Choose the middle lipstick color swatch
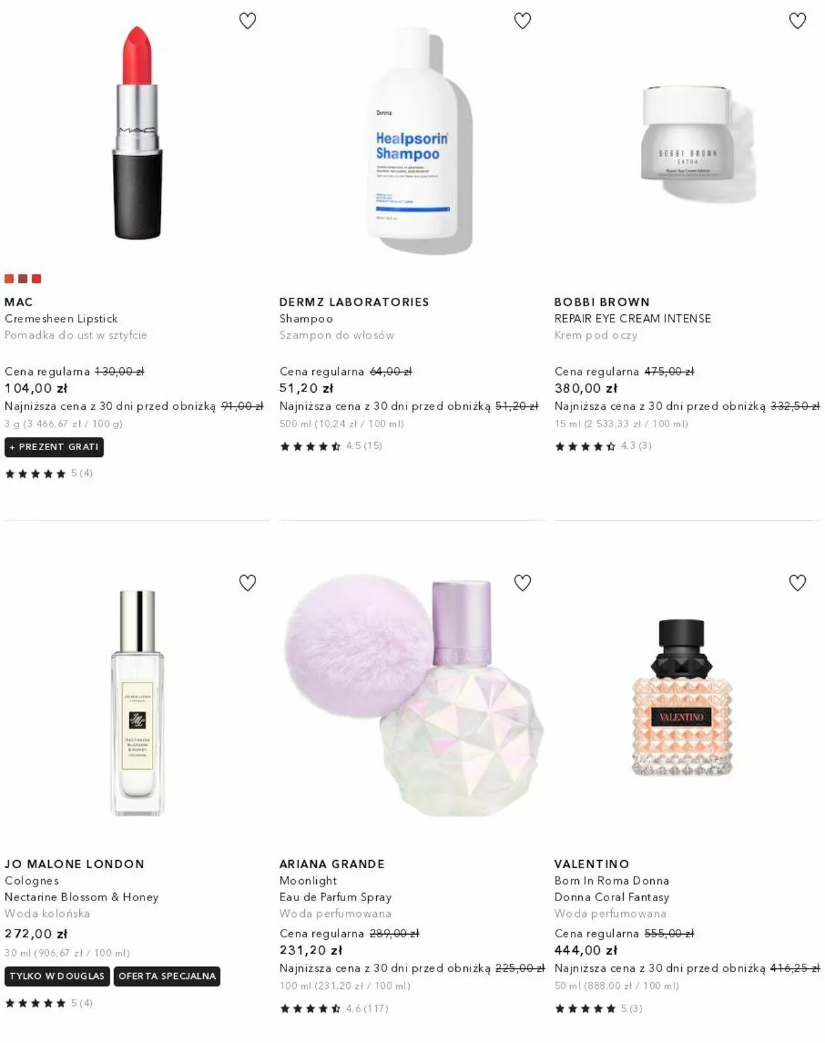The height and width of the screenshot is (1043, 825). click(x=22, y=279)
